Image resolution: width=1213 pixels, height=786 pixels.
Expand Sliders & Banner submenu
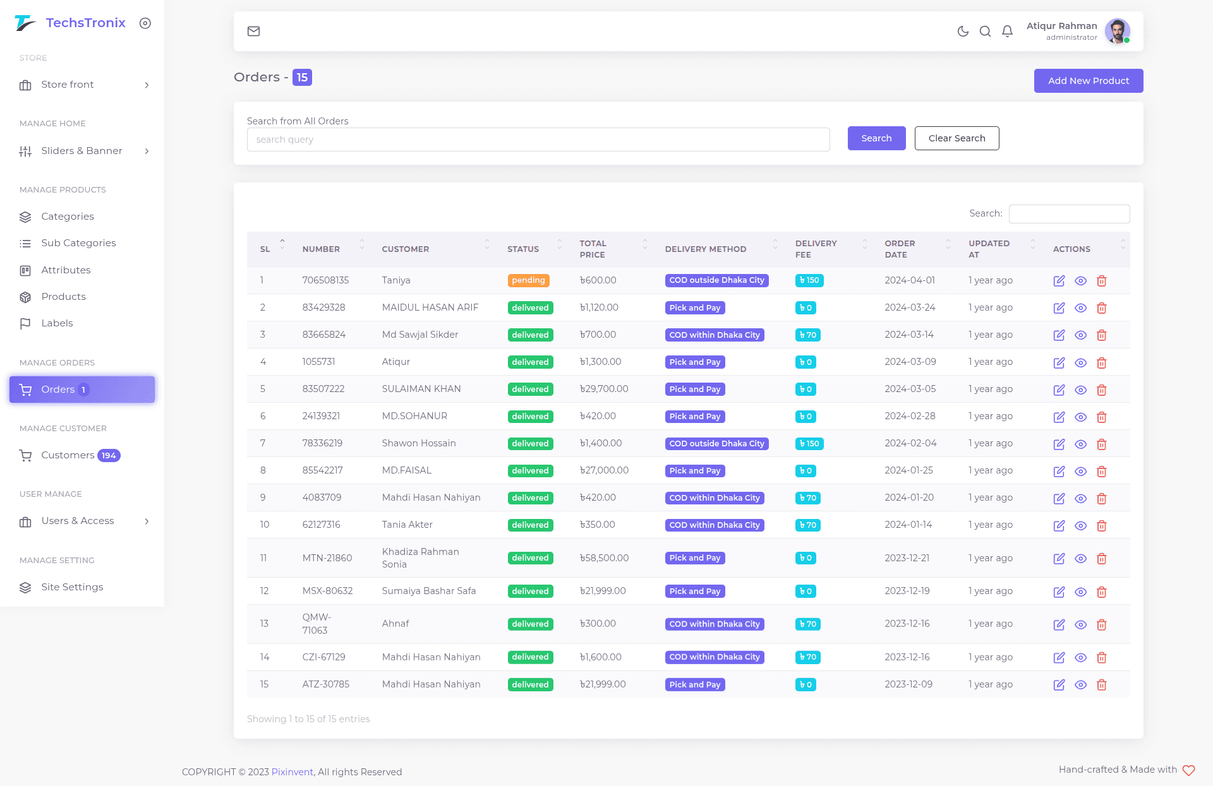tap(82, 151)
